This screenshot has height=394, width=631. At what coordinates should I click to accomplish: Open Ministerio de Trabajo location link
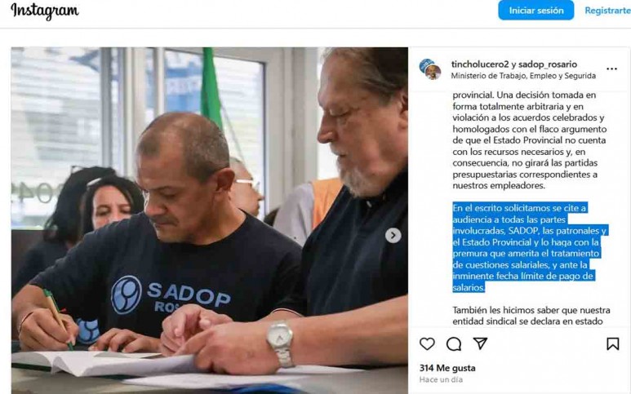pyautogui.click(x=523, y=76)
